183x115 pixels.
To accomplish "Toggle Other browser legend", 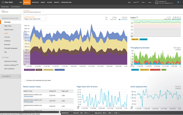I will click(x=164, y=70).
